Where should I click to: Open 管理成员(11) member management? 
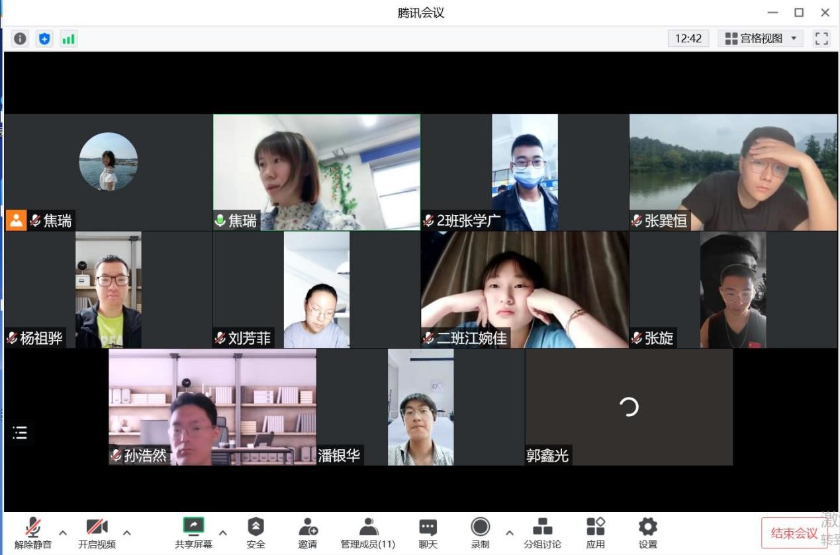(368, 533)
